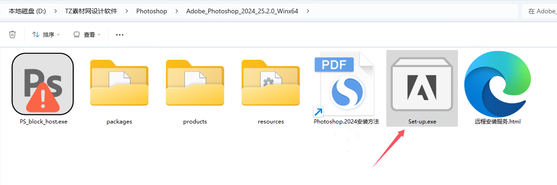Expand the chevron after Adobe_Photoshop_2024_25.2.0_Winx64
Image resolution: width=557 pixels, height=185 pixels.
point(308,11)
